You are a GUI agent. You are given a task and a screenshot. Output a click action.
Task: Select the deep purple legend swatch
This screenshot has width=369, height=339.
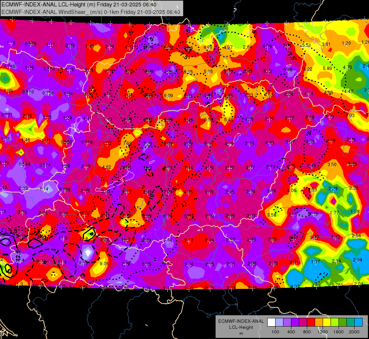(295, 322)
